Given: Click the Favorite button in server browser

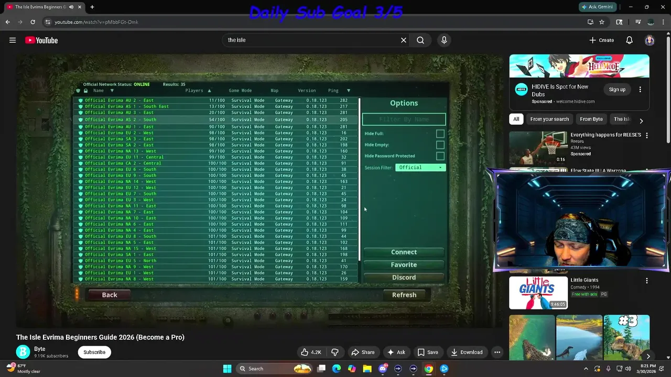Looking at the screenshot, I should pos(404,264).
